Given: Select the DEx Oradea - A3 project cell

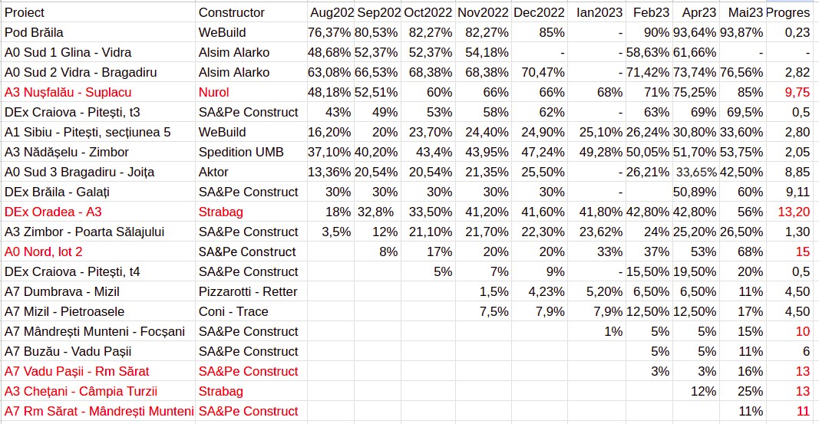Looking at the screenshot, I should [x=52, y=212].
